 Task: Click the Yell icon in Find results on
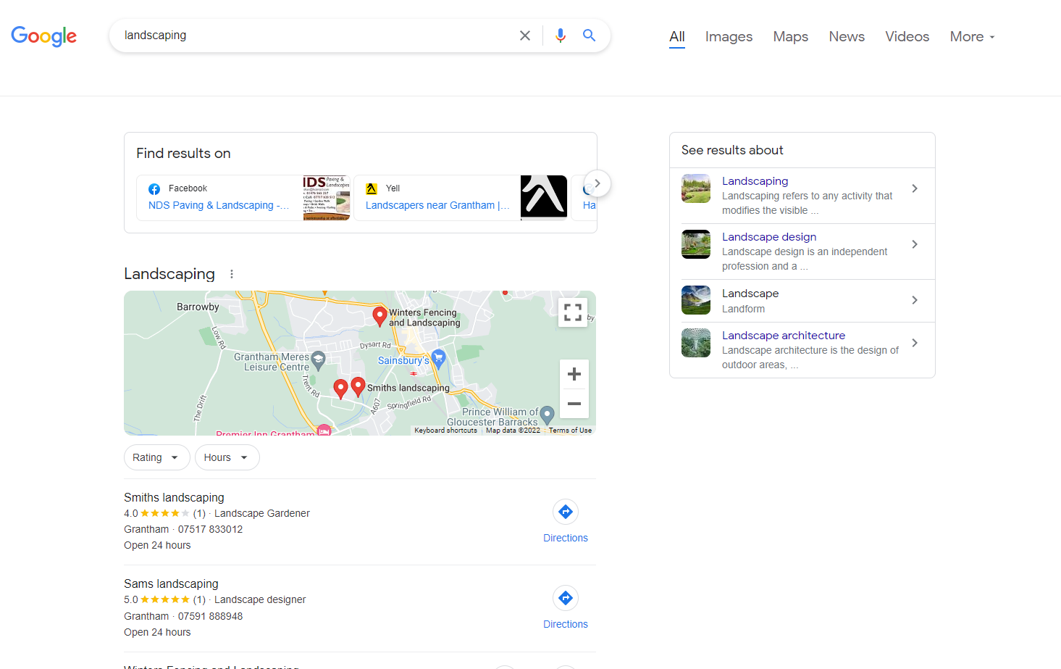(x=372, y=188)
